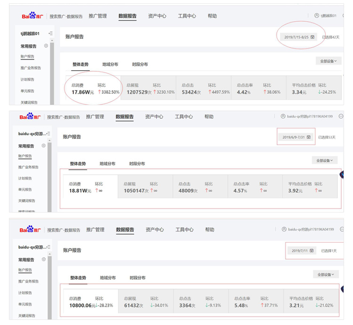This screenshot has width=353, height=325.
Task: Open 关键词报告 in the 2019/7/11 report sidebar
Action: pyautogui.click(x=27, y=316)
